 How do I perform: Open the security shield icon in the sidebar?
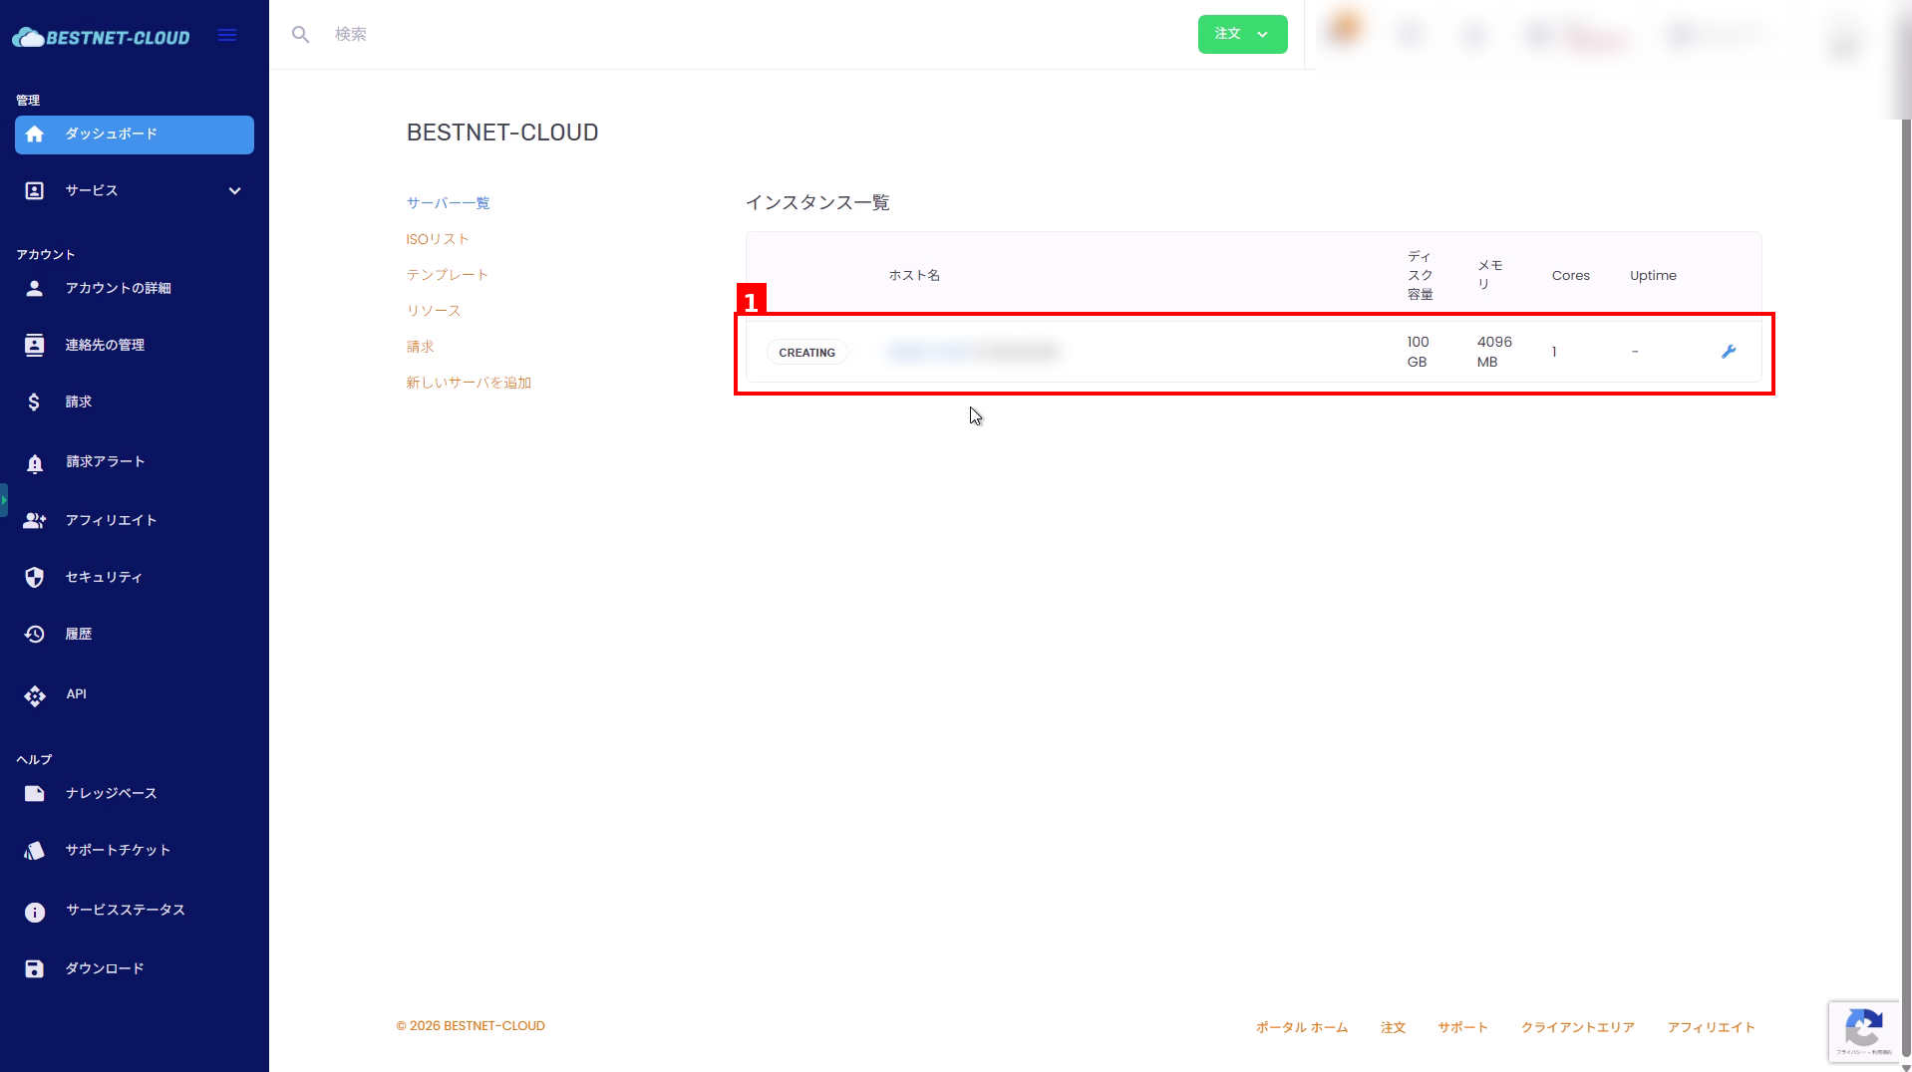click(x=35, y=578)
